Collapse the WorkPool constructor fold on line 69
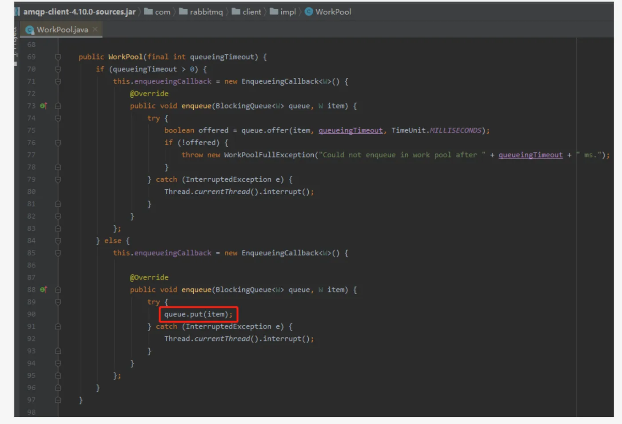 point(58,57)
